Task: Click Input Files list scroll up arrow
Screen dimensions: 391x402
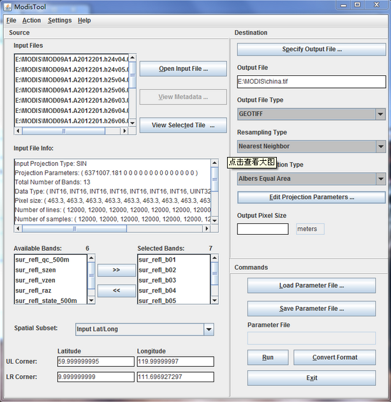Action: [132, 57]
